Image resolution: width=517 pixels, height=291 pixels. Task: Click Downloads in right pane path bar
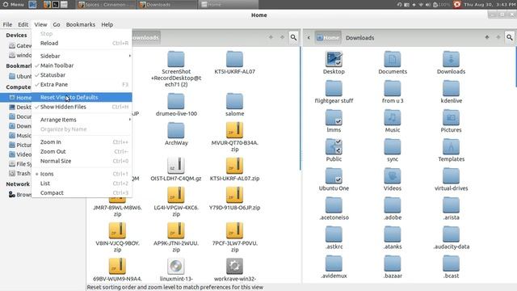pos(359,38)
